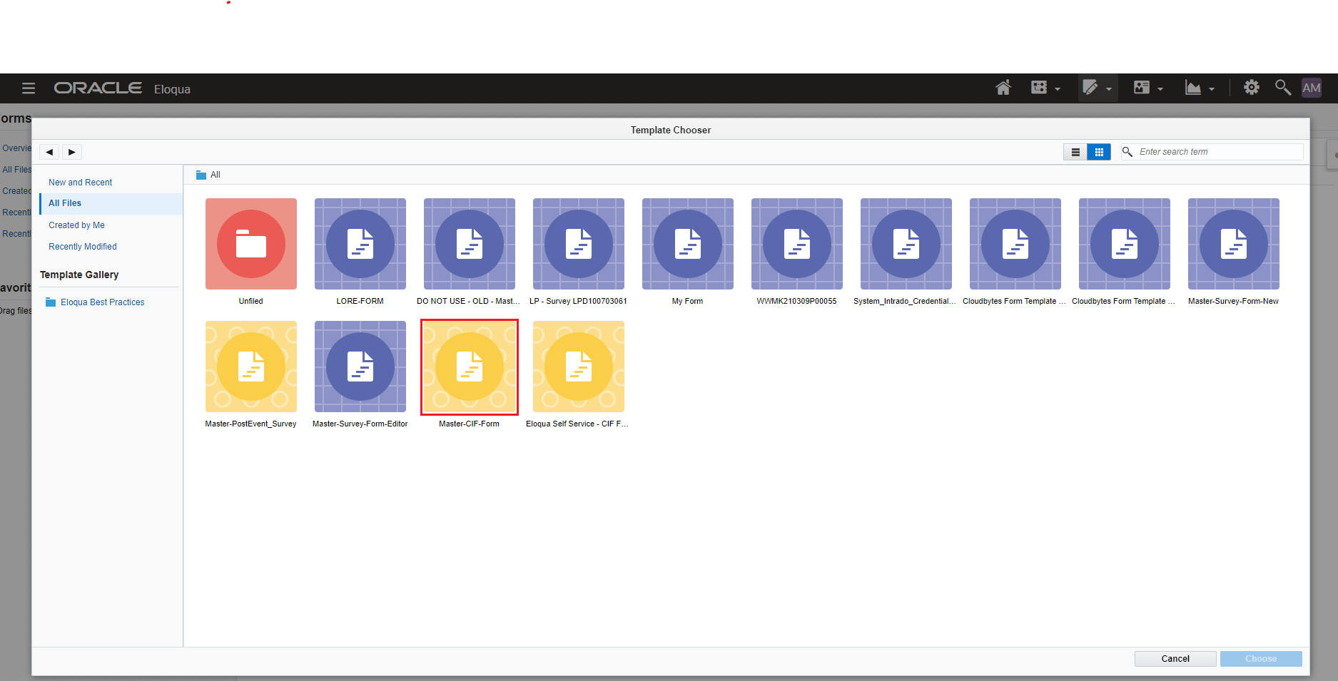Open the Settings gear icon
This screenshot has width=1338, height=681.
coord(1252,88)
